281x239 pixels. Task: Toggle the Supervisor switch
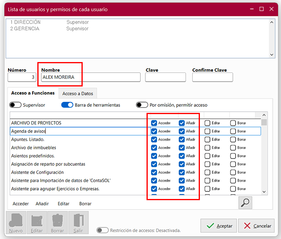pos(15,105)
